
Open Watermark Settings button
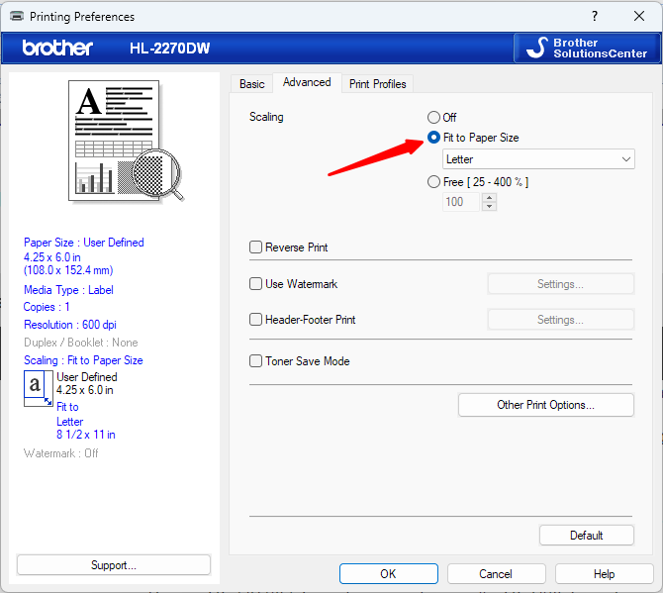click(x=560, y=284)
